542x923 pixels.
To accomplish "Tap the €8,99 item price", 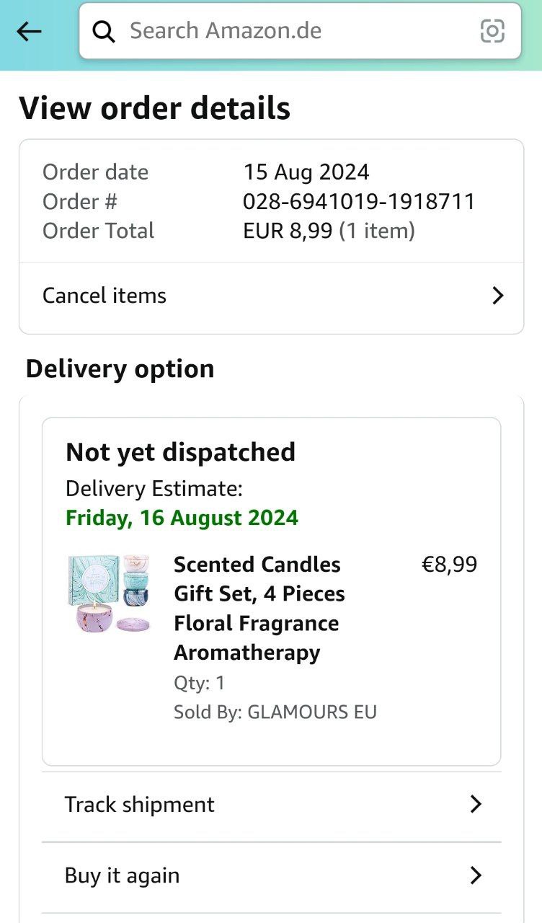I will 449,565.
